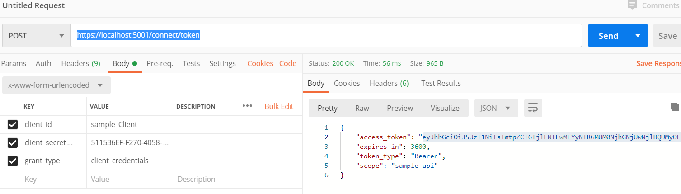Viewport: 681px width, 194px height.
Task: Switch to Raw response view
Action: coord(362,108)
